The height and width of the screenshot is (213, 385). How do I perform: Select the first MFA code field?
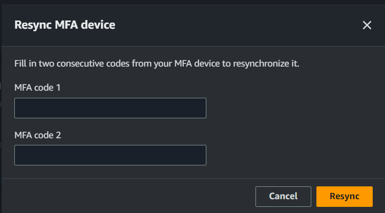tap(110, 108)
